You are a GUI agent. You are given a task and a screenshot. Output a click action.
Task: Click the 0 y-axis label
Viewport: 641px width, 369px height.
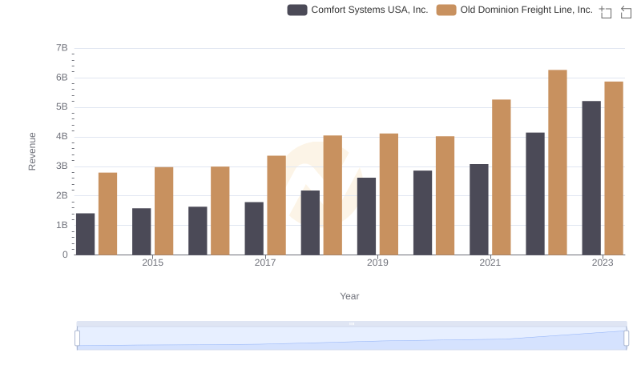pyautogui.click(x=65, y=255)
